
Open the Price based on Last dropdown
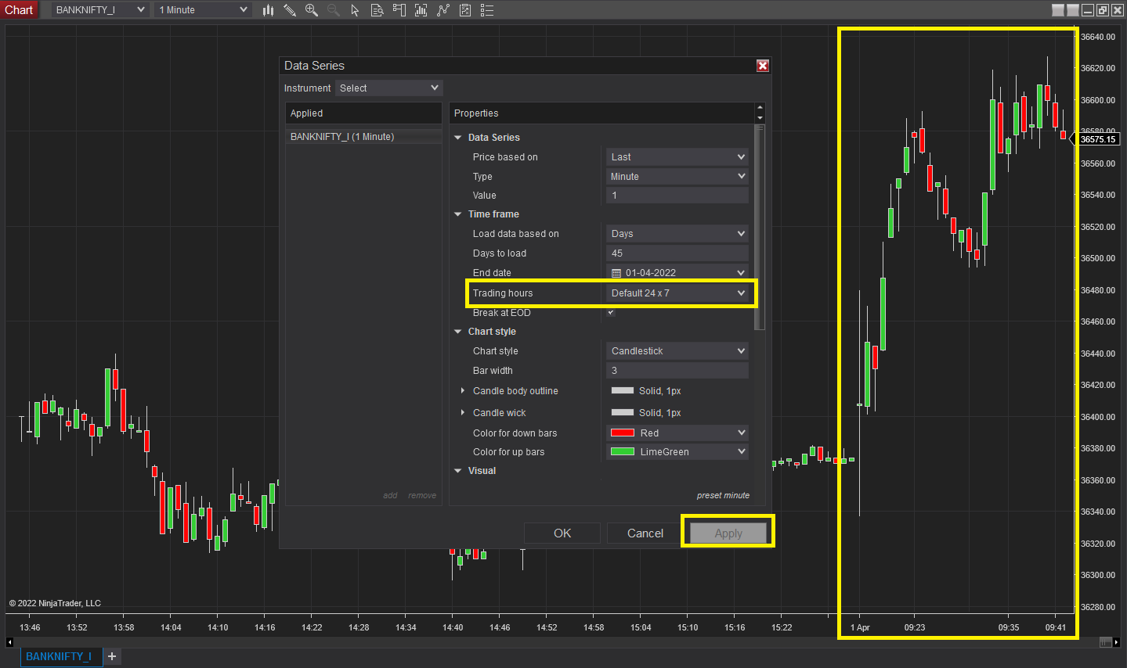pyautogui.click(x=677, y=157)
